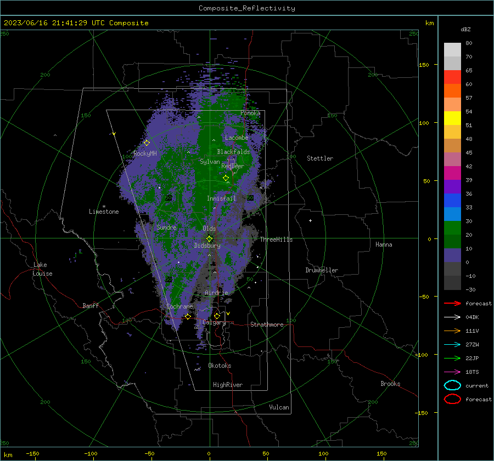Viewport: 494px width, 461px height.
Task: Select the purple 36-39 dBZ swatch
Action: [452, 186]
